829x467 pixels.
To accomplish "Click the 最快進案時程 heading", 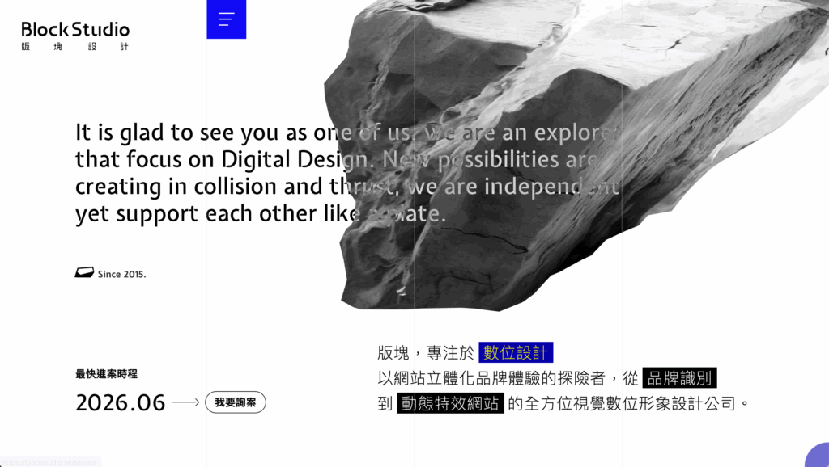I will tap(106, 374).
